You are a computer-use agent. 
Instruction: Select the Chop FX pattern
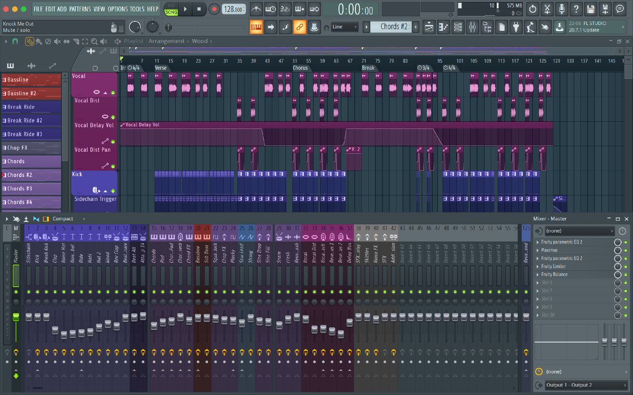(31, 148)
